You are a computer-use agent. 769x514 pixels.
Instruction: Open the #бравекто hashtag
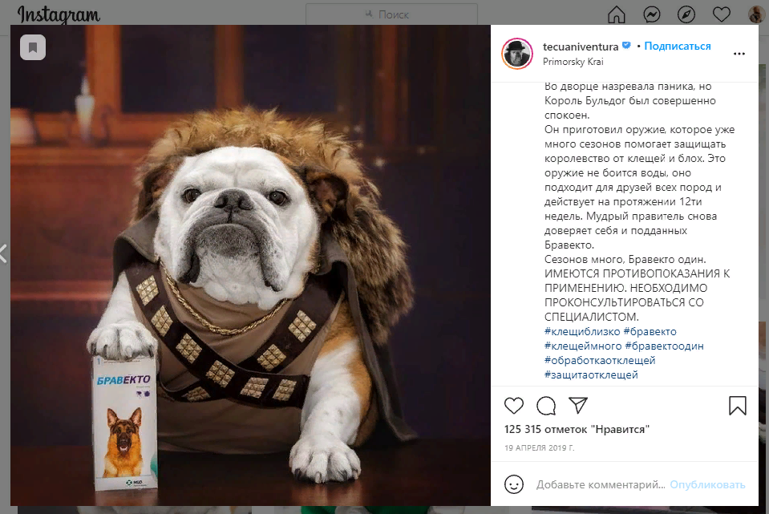[650, 331]
